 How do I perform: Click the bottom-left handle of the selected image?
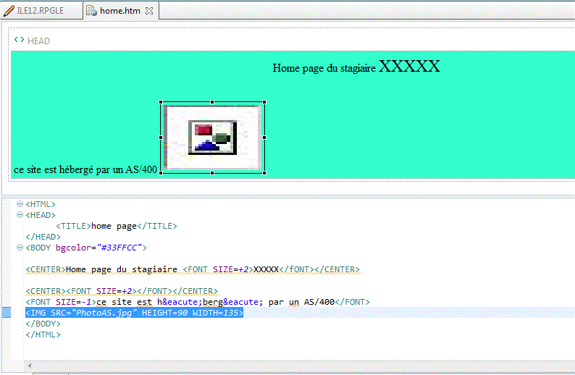(x=161, y=172)
